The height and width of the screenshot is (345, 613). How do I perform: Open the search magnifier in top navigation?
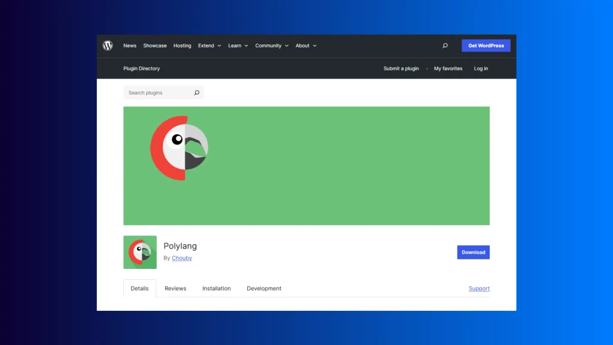click(445, 46)
